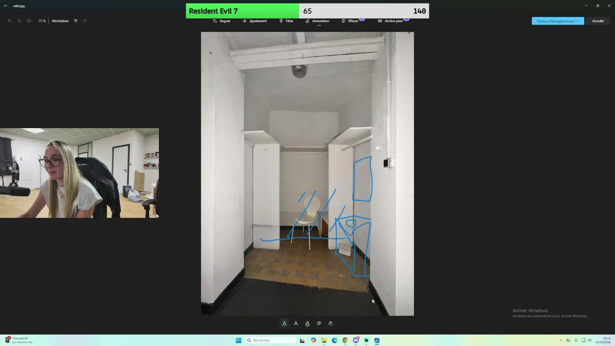Select the second pen tool

[296, 323]
